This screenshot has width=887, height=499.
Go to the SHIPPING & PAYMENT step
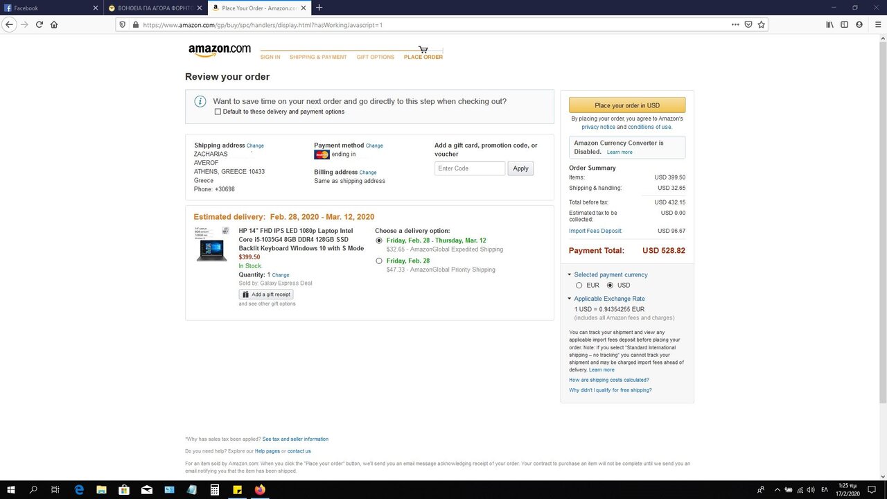tap(318, 57)
